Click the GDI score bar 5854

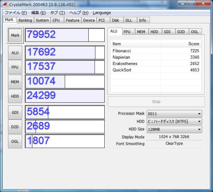tap(65, 112)
